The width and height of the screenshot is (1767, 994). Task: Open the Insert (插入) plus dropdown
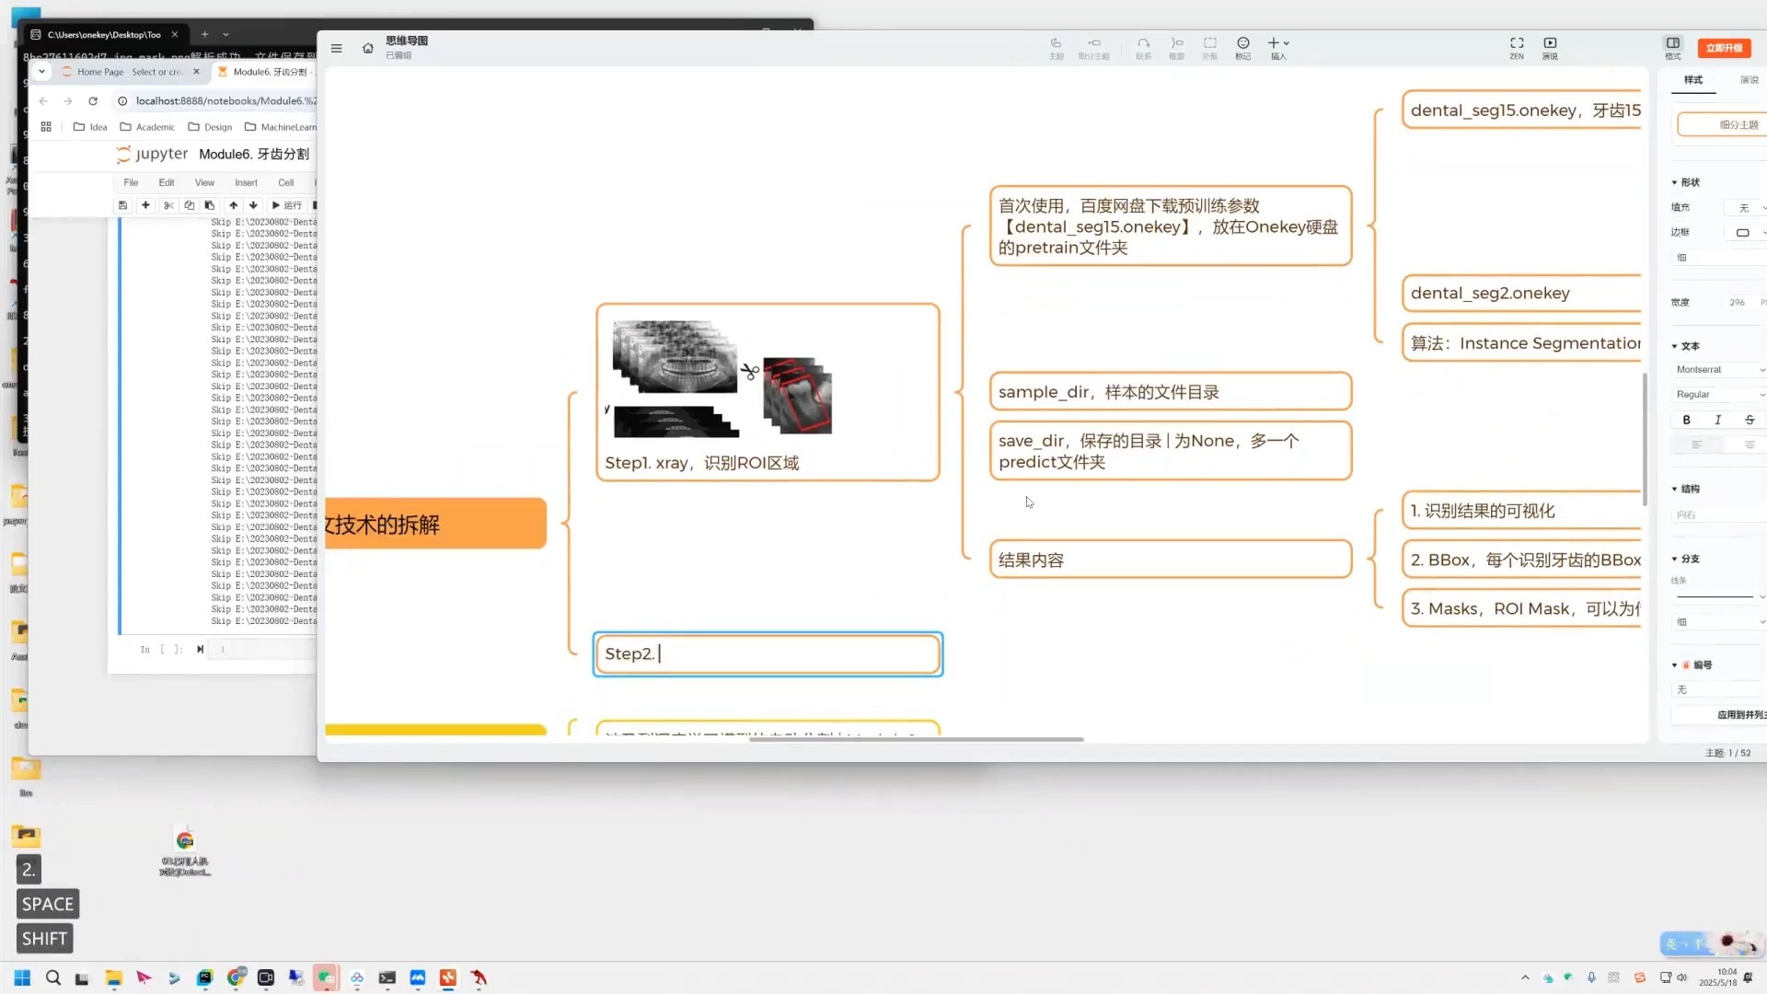tap(1278, 48)
